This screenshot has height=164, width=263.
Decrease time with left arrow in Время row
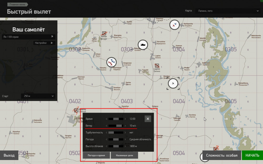click(x=107, y=119)
